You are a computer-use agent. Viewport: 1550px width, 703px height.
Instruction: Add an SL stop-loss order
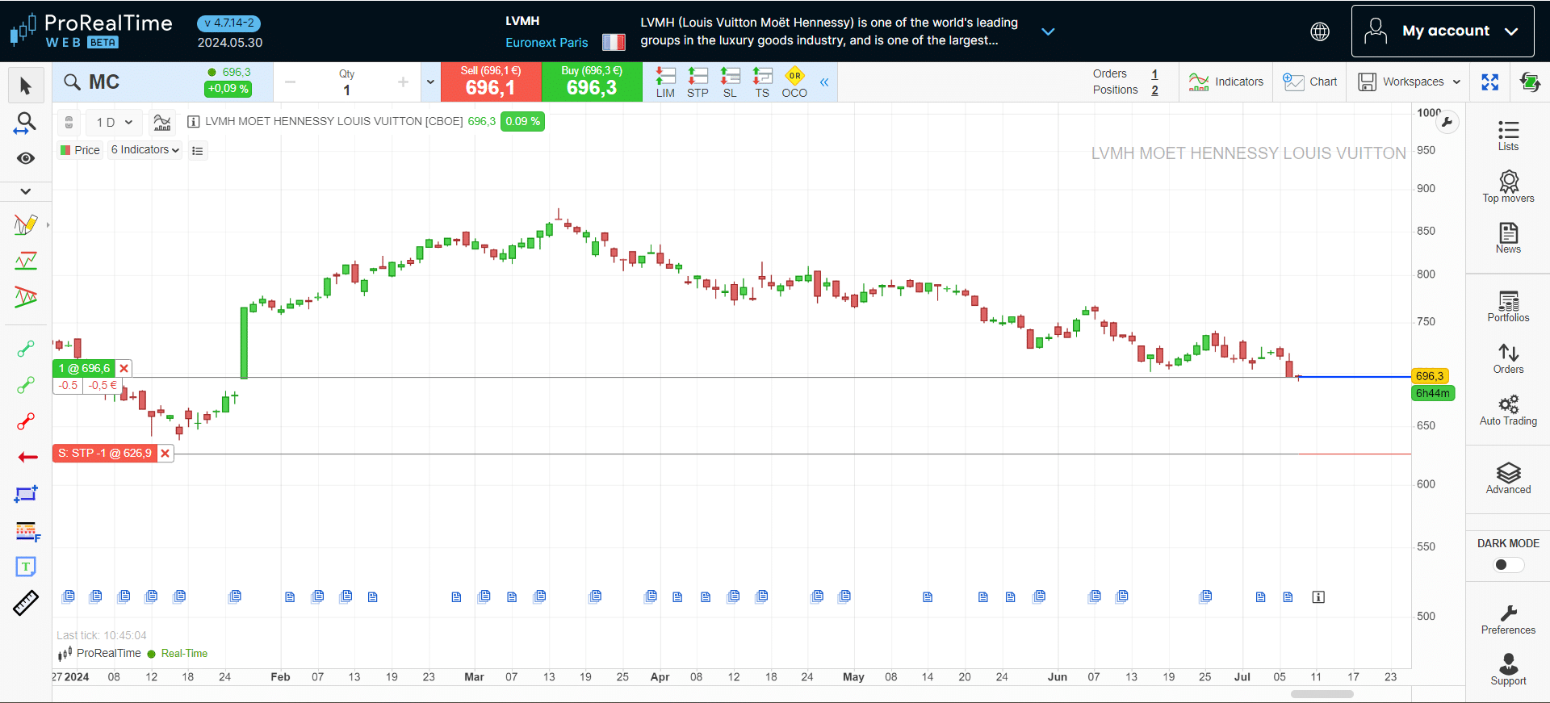coord(730,82)
